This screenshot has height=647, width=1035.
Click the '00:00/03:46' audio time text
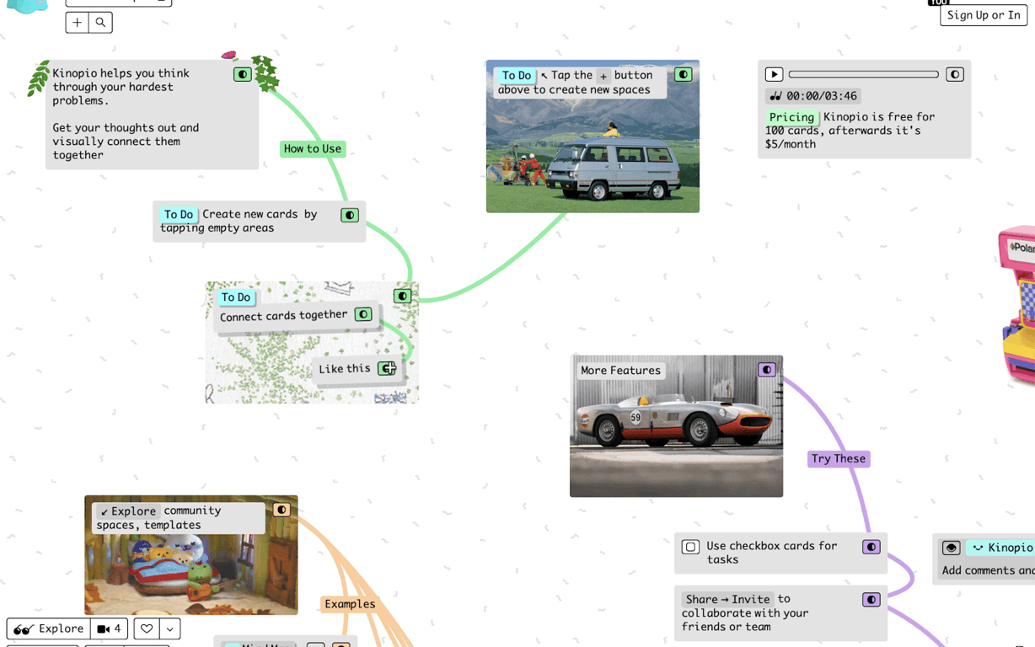821,96
